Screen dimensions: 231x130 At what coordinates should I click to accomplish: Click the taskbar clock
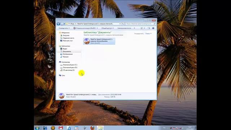click(190, 128)
